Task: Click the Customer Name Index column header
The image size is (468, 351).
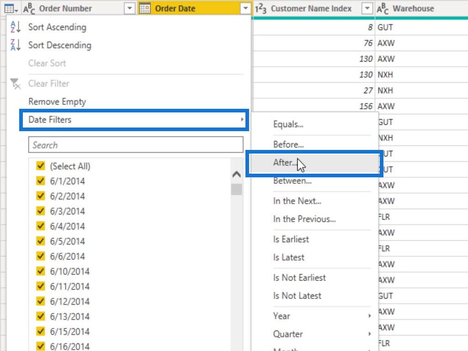Action: pyautogui.click(x=314, y=8)
